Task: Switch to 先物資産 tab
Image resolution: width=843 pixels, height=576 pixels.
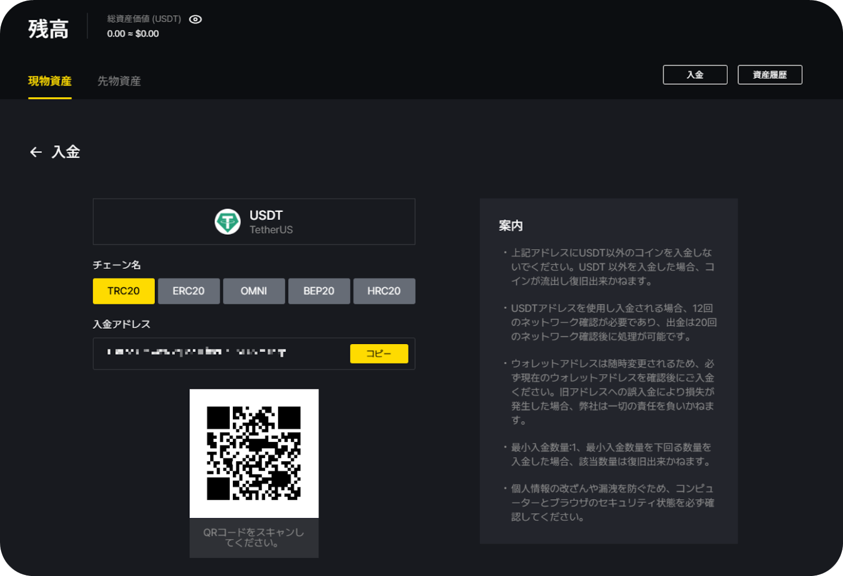Action: (119, 81)
